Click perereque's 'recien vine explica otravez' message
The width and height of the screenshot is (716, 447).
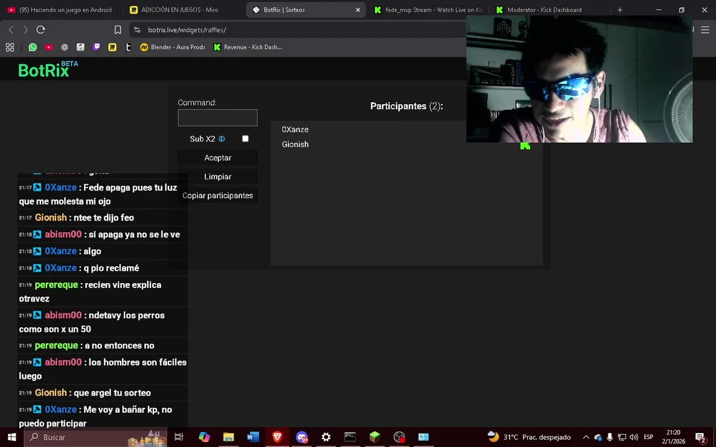103,291
